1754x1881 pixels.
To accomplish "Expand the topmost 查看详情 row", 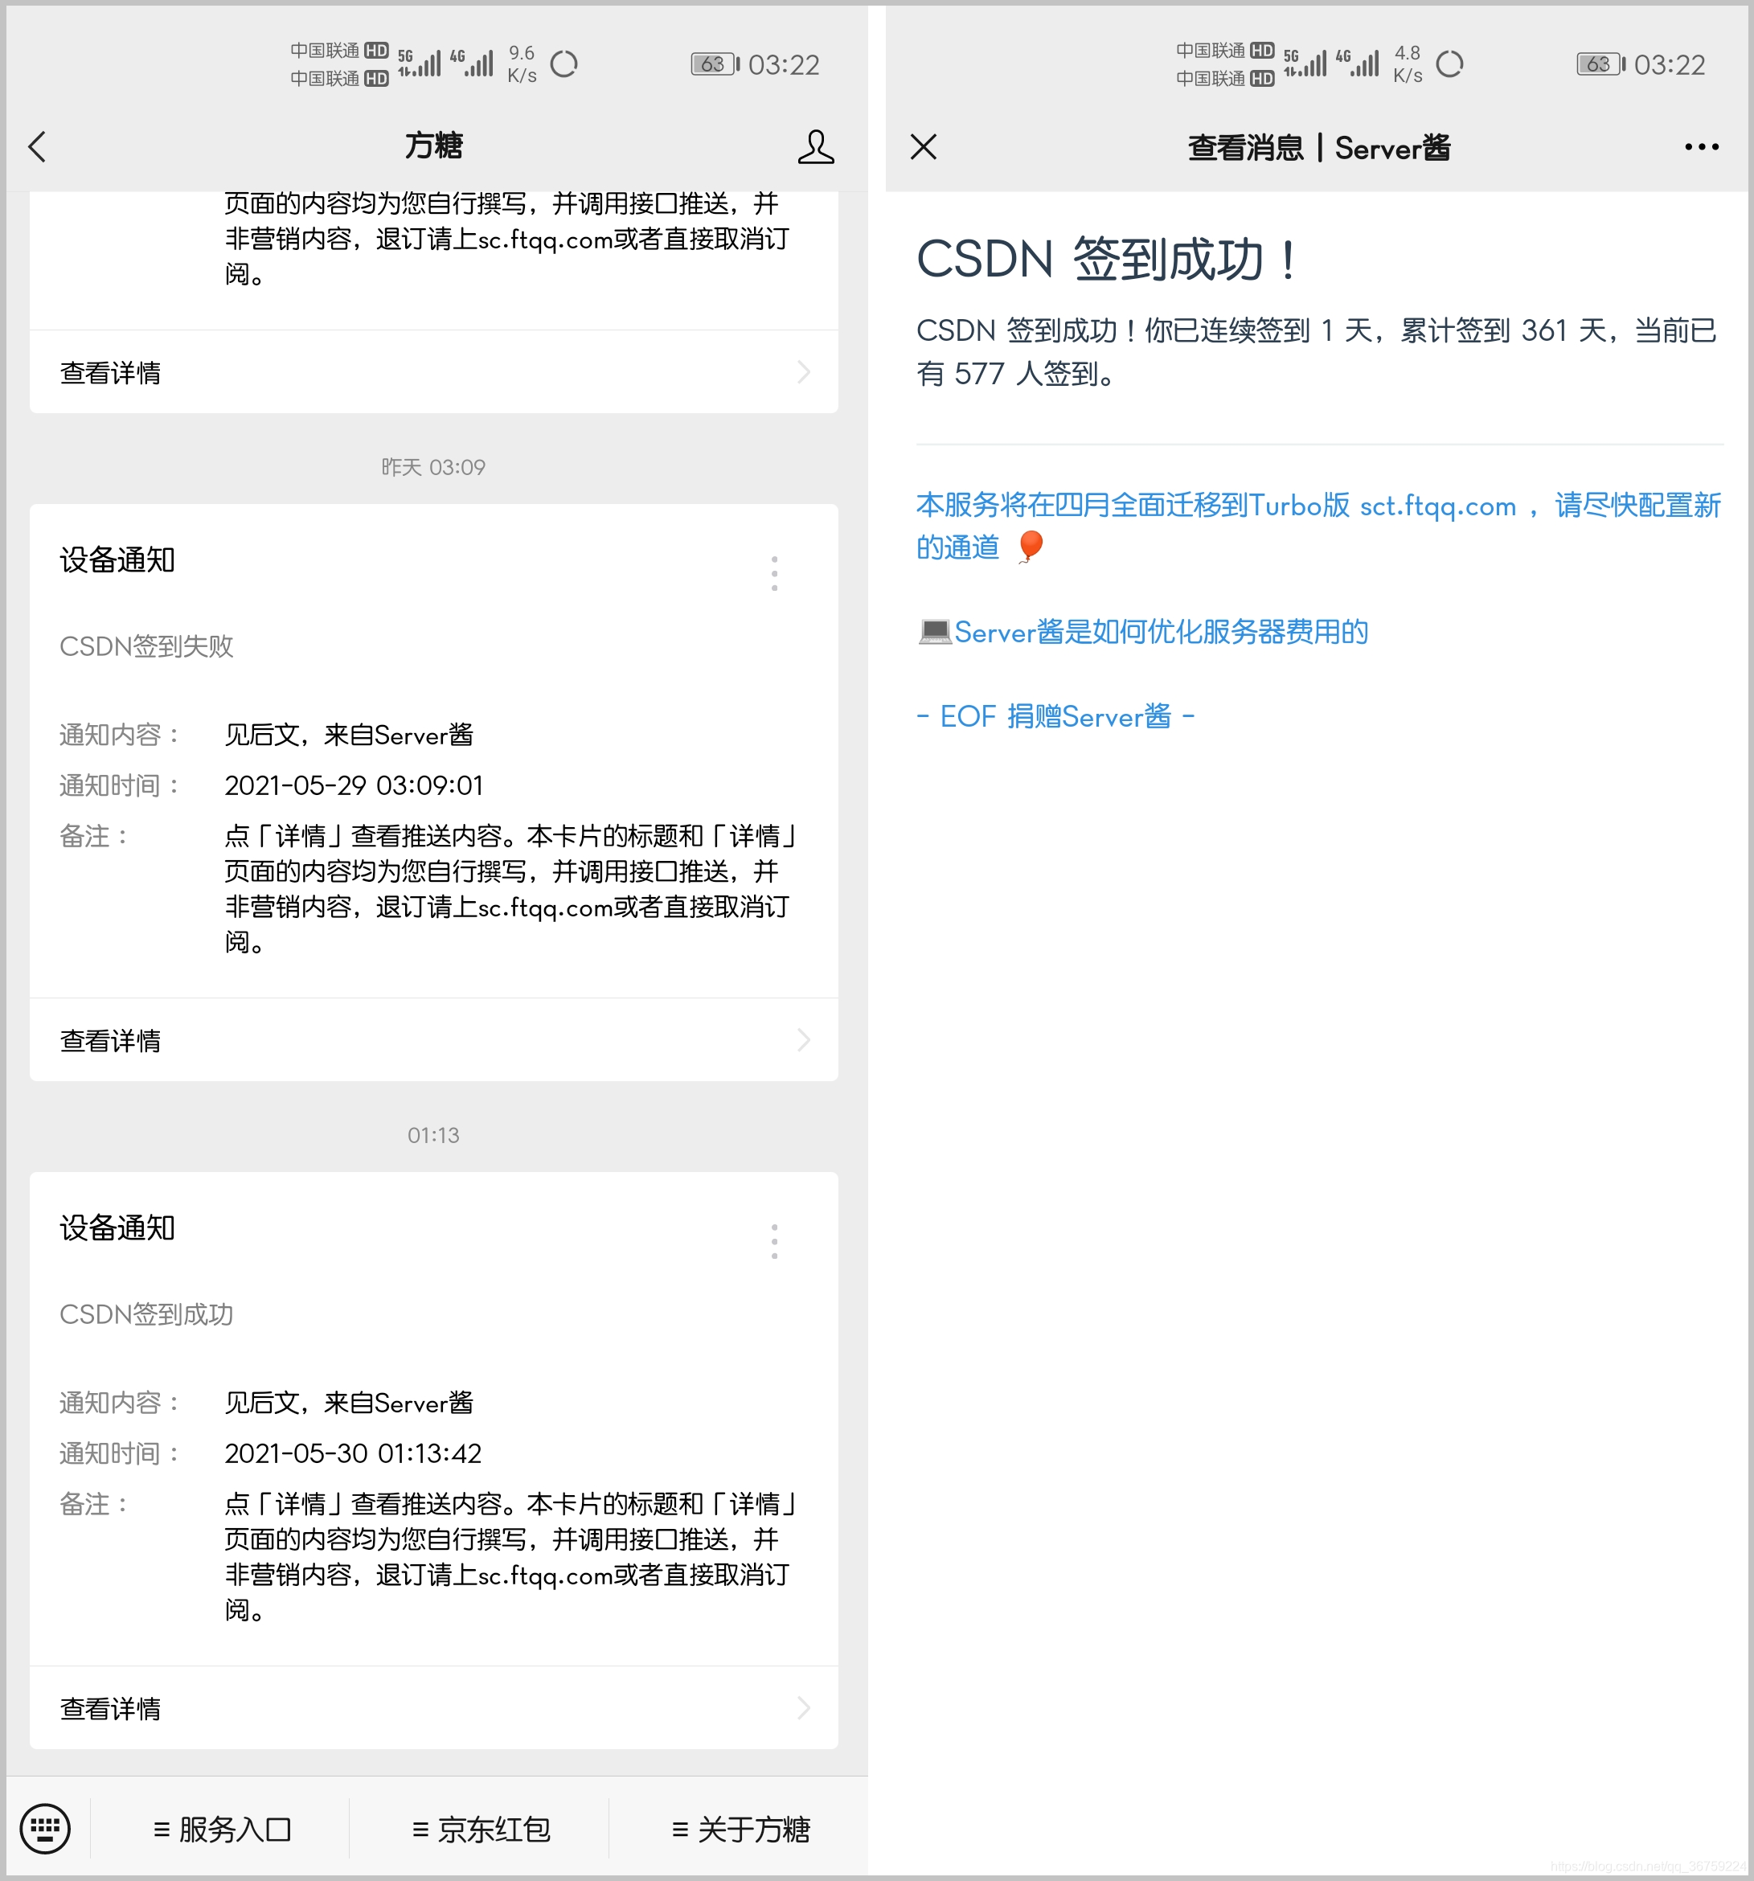I will point(433,372).
